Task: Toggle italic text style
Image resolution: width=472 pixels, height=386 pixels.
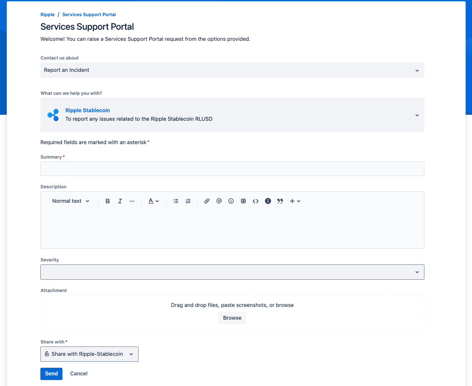Action: pyautogui.click(x=120, y=201)
